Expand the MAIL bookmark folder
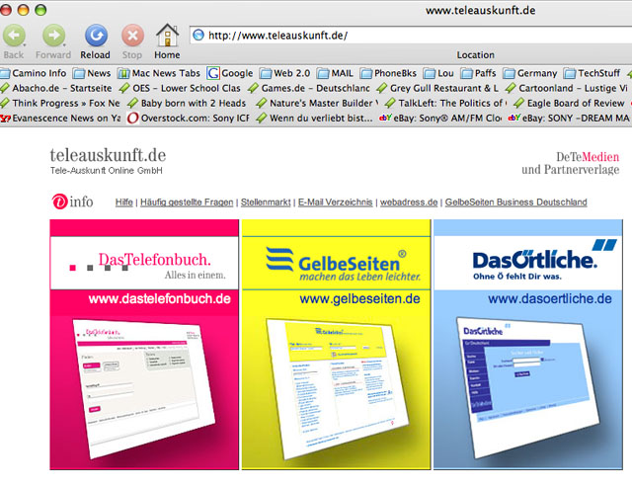This screenshot has width=632, height=486. point(335,73)
